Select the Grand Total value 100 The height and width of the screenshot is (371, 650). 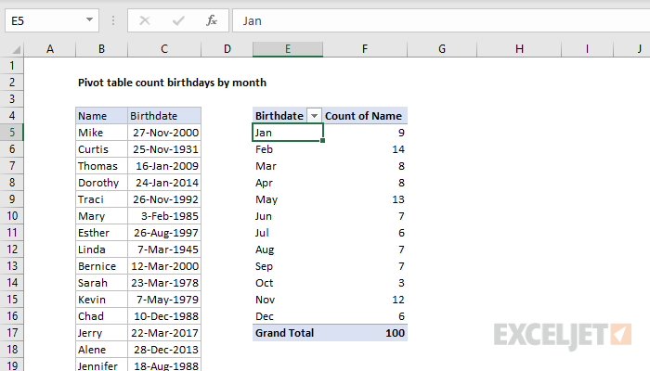pyautogui.click(x=365, y=332)
